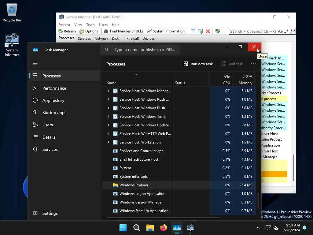The height and width of the screenshot is (235, 313).
Task: Select the System process row
Action: pos(179,168)
